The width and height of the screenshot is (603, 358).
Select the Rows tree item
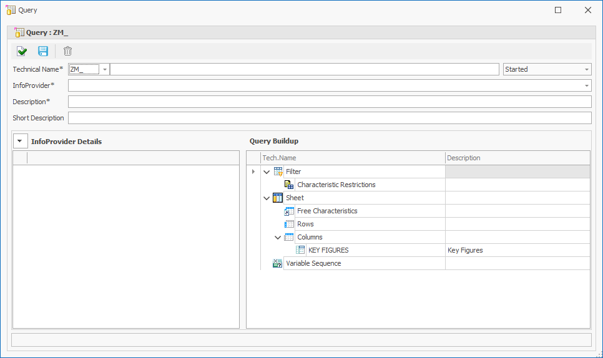(305, 224)
